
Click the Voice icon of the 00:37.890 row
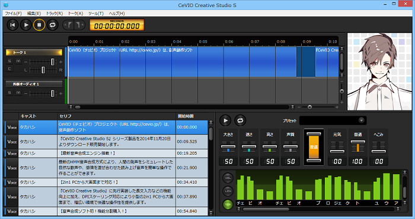[x=11, y=197]
